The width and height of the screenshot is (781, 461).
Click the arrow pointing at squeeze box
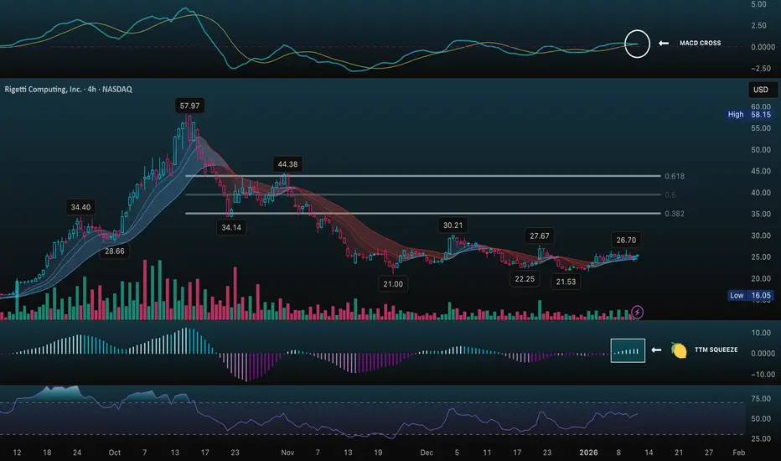pyautogui.click(x=656, y=350)
